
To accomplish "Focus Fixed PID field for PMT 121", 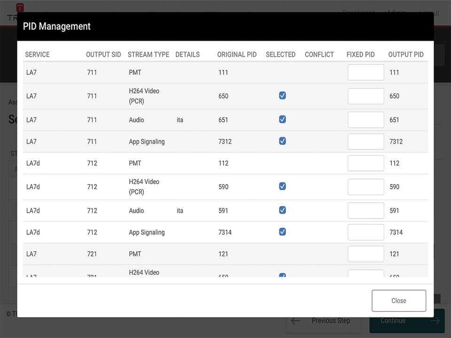I will click(x=365, y=254).
